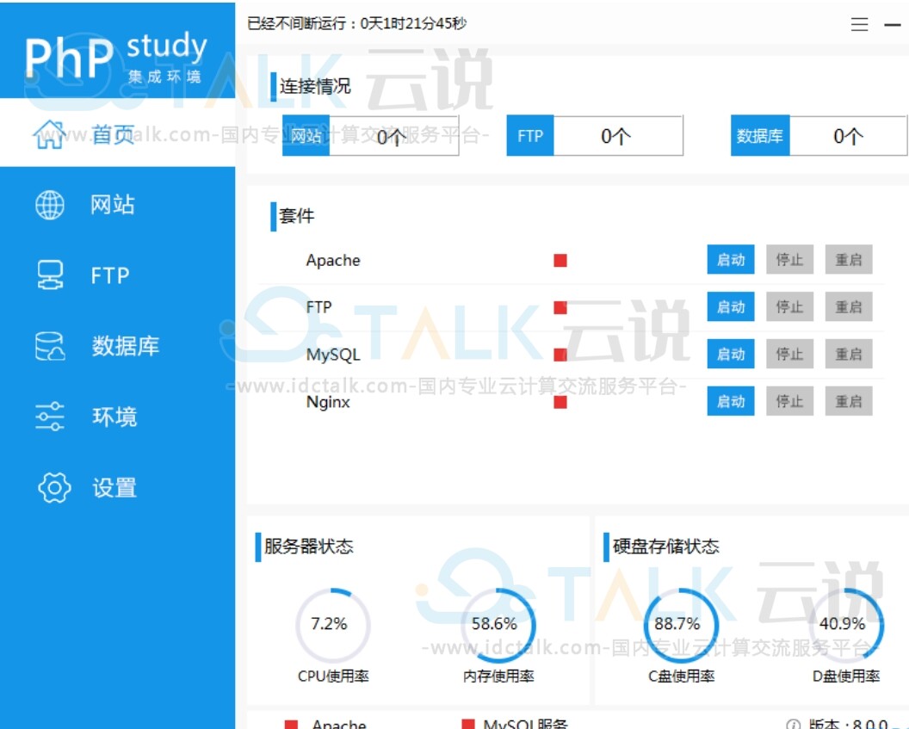Start the Apache service with 启动
The width and height of the screenshot is (909, 729).
[x=731, y=260]
